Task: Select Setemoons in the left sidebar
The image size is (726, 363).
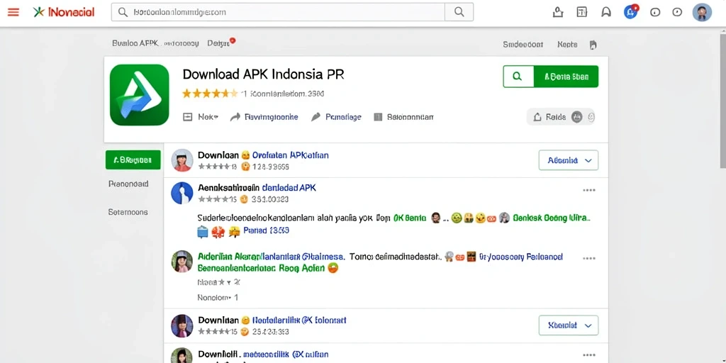Action: point(128,212)
